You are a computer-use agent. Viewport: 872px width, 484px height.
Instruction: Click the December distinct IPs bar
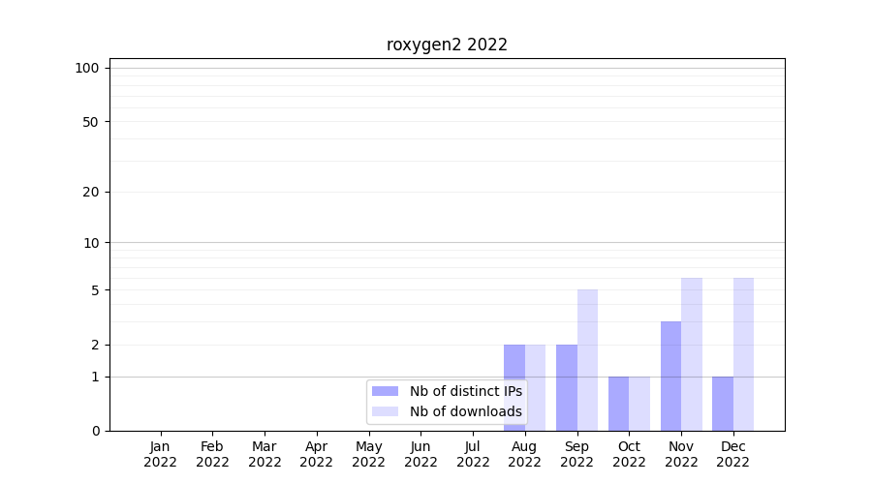(723, 404)
